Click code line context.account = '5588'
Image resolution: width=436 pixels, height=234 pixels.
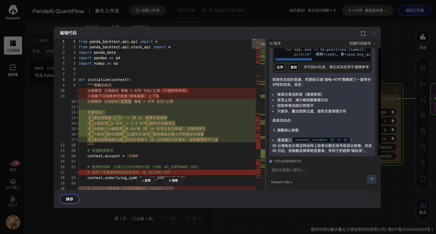tap(114, 156)
